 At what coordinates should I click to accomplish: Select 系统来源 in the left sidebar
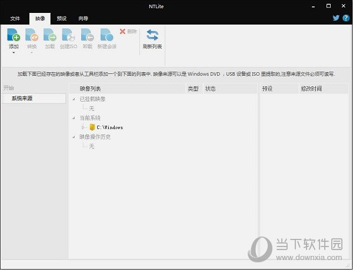pyautogui.click(x=34, y=99)
